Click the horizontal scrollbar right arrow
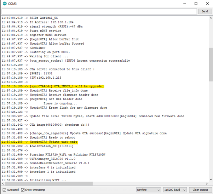 click(207, 183)
